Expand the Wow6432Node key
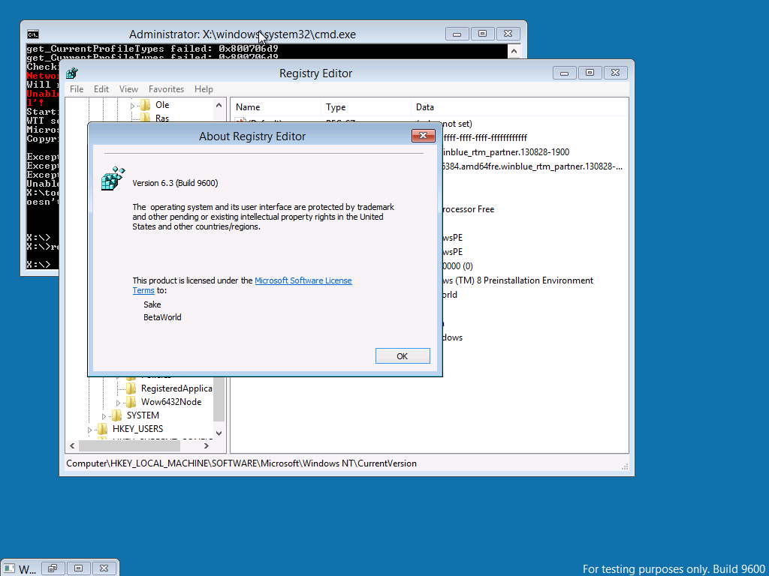The height and width of the screenshot is (576, 769). [x=118, y=403]
